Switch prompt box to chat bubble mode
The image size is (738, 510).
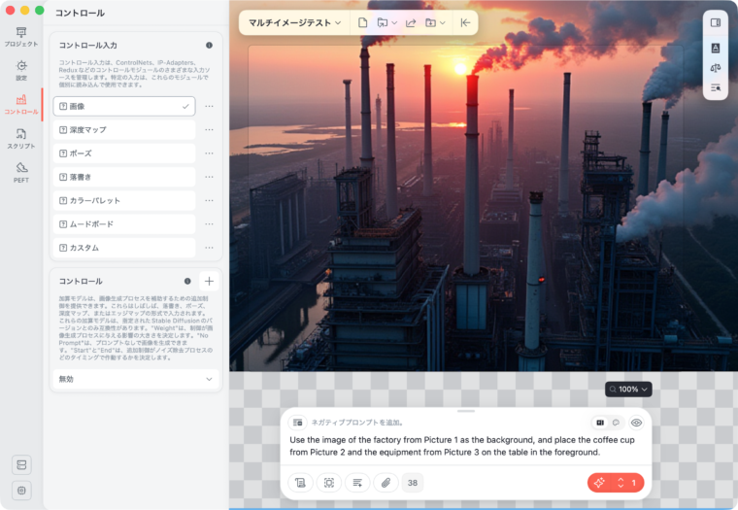(x=616, y=423)
